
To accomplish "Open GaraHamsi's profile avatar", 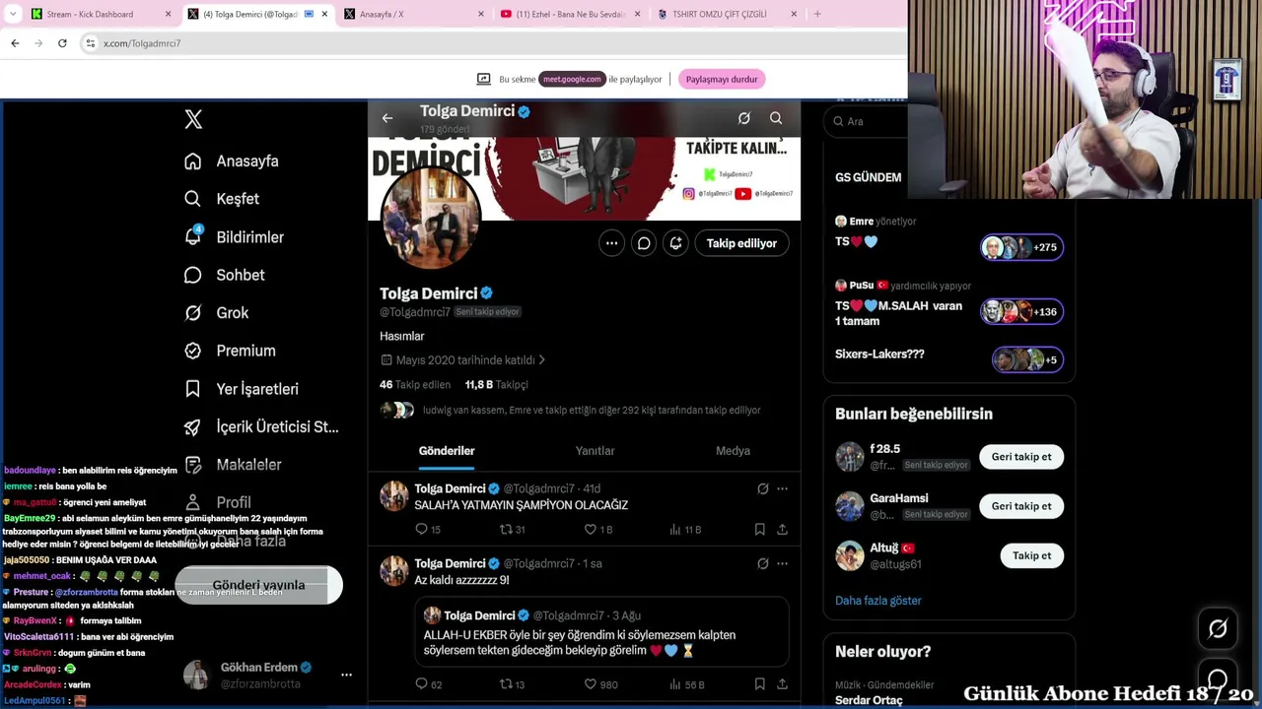I will coord(850,506).
